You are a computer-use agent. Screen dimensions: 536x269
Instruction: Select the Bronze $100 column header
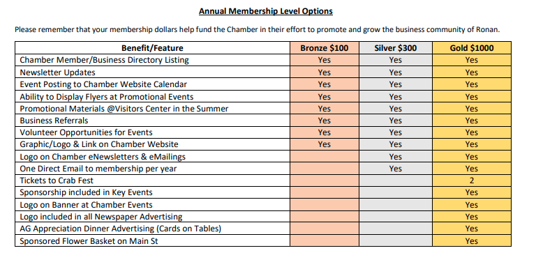325,48
